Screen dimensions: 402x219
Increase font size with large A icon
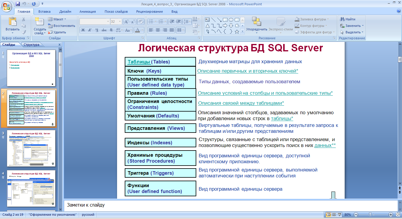tap(126, 22)
